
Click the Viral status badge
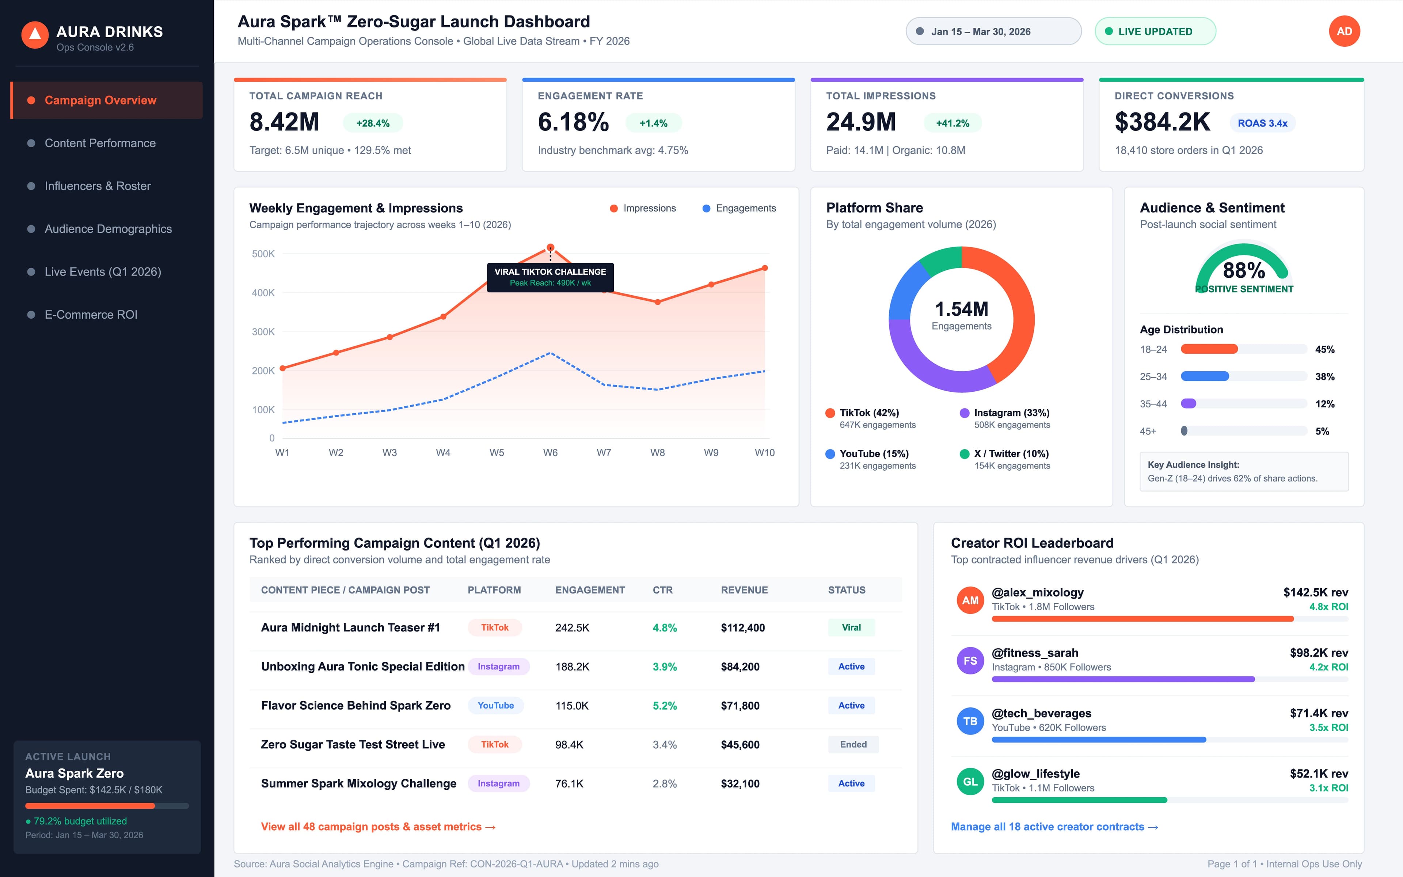(x=851, y=627)
